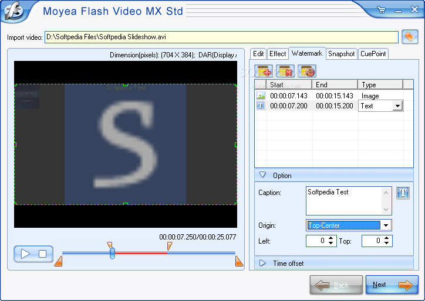Image resolution: width=425 pixels, height=301 pixels.
Task: Click the left middle selection handle
Action: click(15, 145)
